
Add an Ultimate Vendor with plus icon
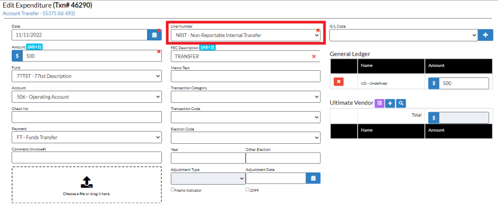click(x=390, y=103)
